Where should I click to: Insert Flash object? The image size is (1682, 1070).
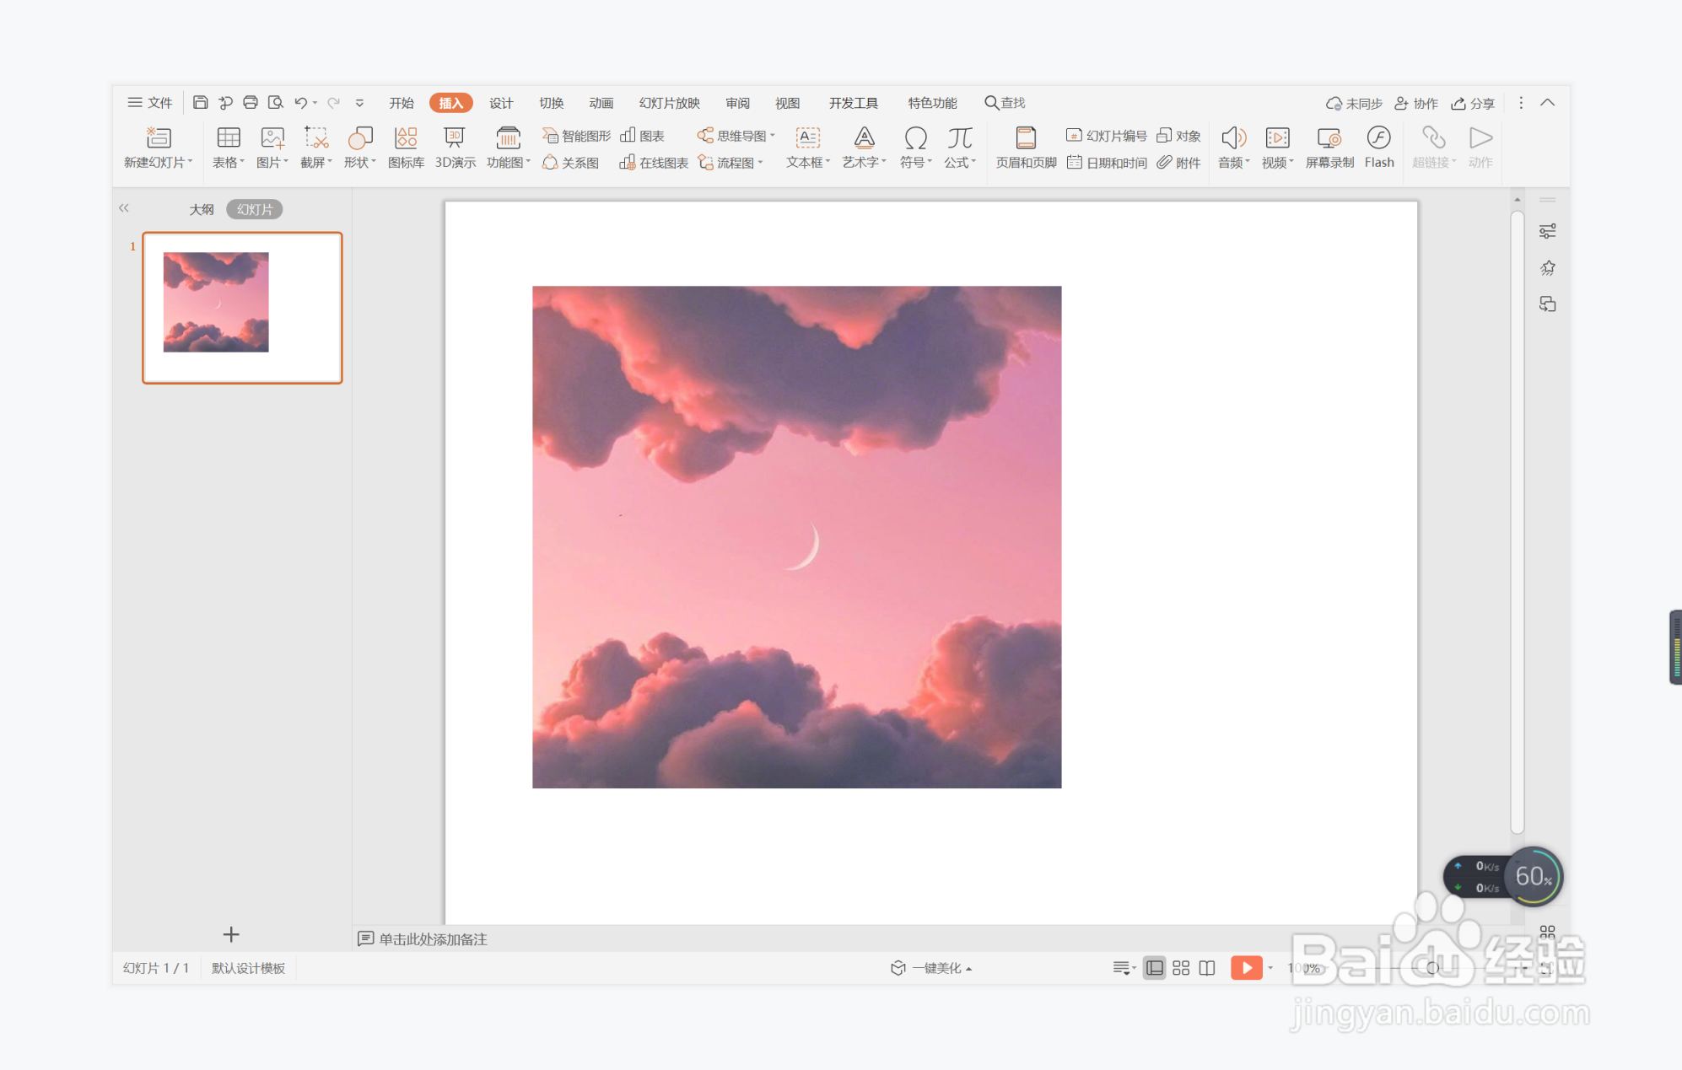[x=1379, y=148]
